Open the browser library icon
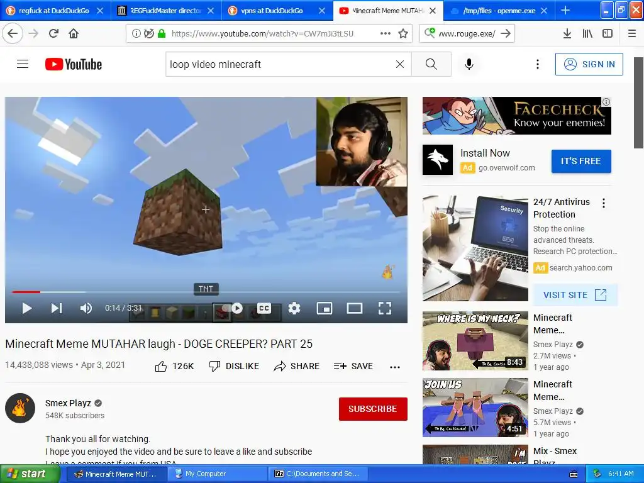The width and height of the screenshot is (644, 483). (587, 33)
